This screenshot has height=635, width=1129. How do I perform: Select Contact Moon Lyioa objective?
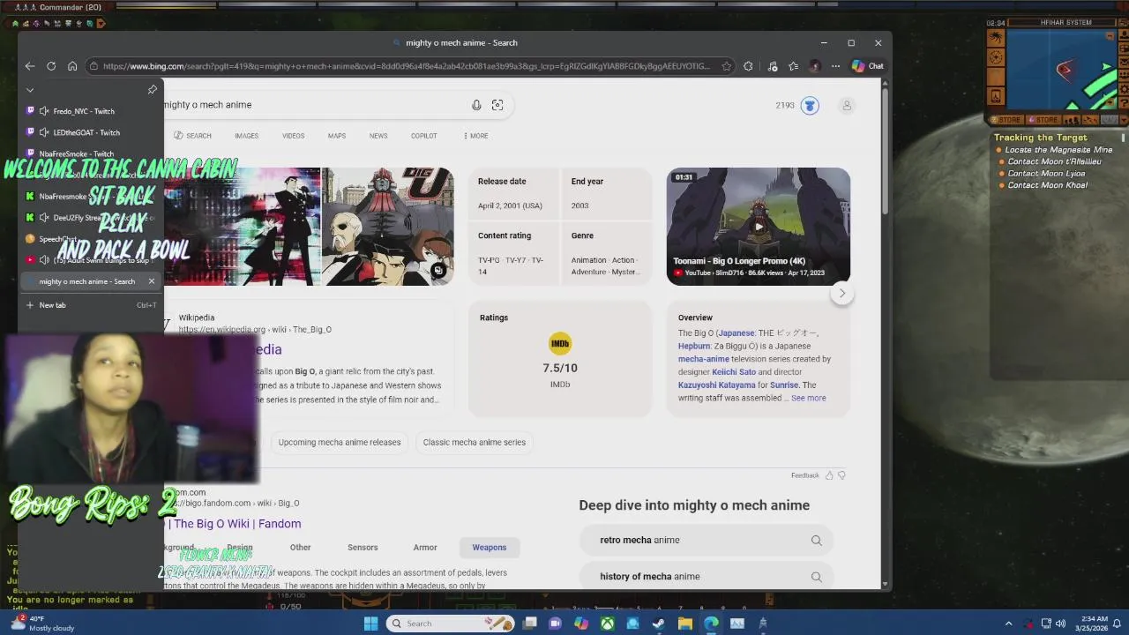[x=1046, y=174]
